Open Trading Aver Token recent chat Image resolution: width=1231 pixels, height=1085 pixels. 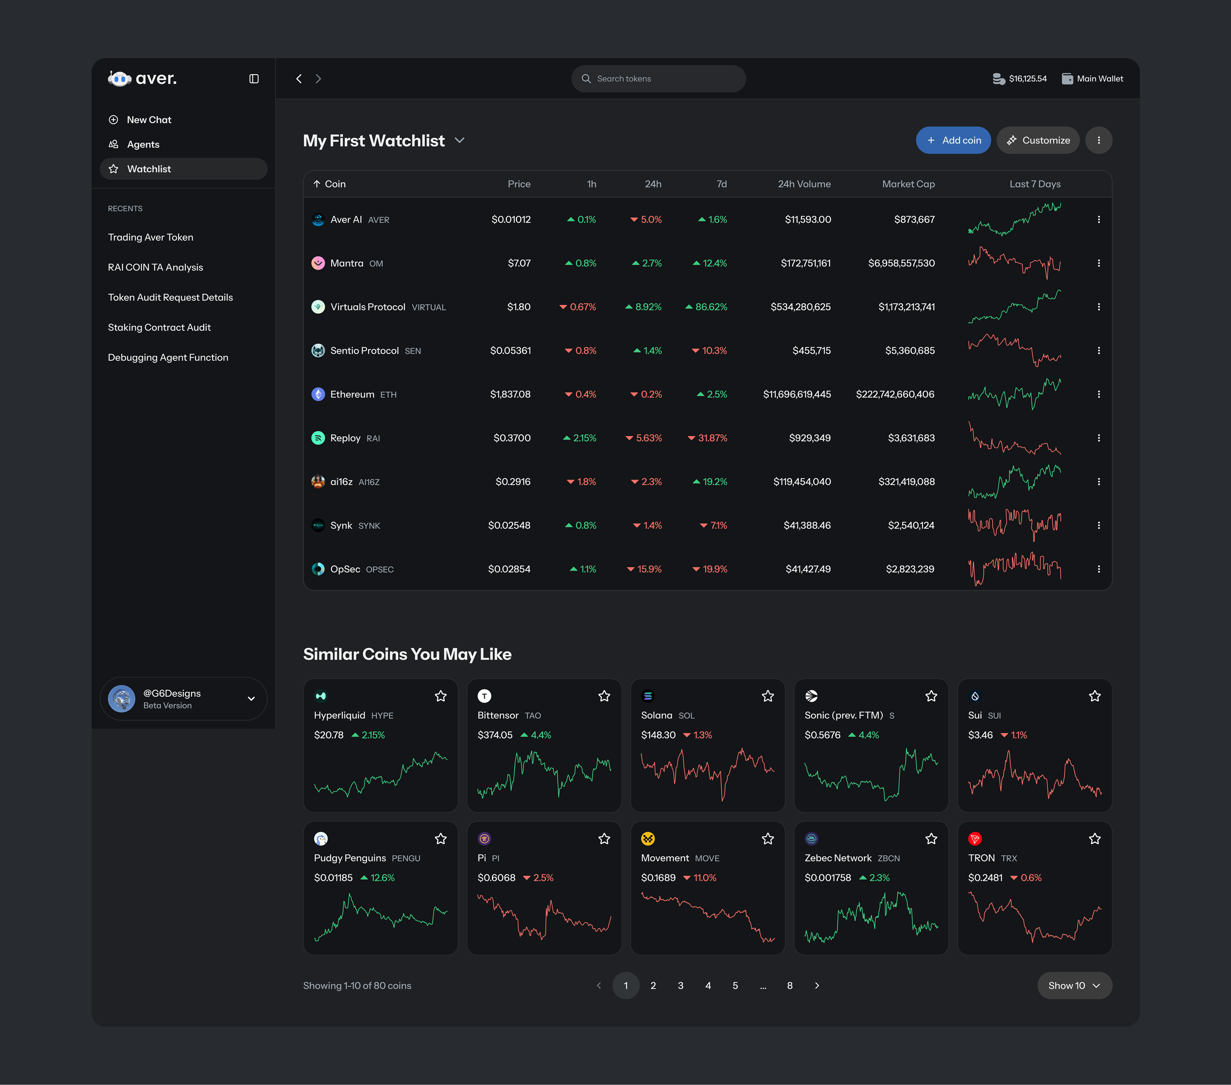pos(151,237)
